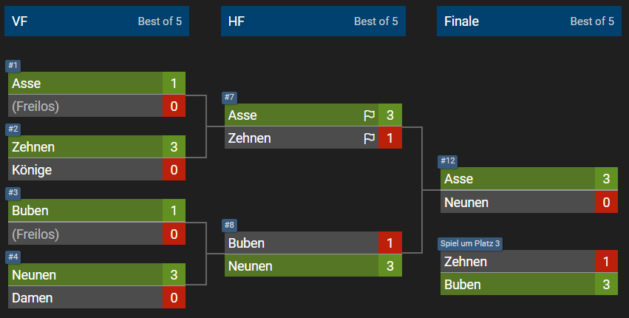Click the flag icon next to Asse in match #7

(x=369, y=115)
